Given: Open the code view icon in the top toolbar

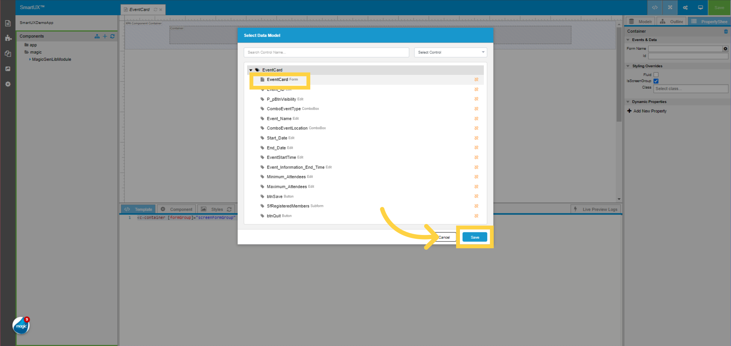Looking at the screenshot, I should click(654, 7).
